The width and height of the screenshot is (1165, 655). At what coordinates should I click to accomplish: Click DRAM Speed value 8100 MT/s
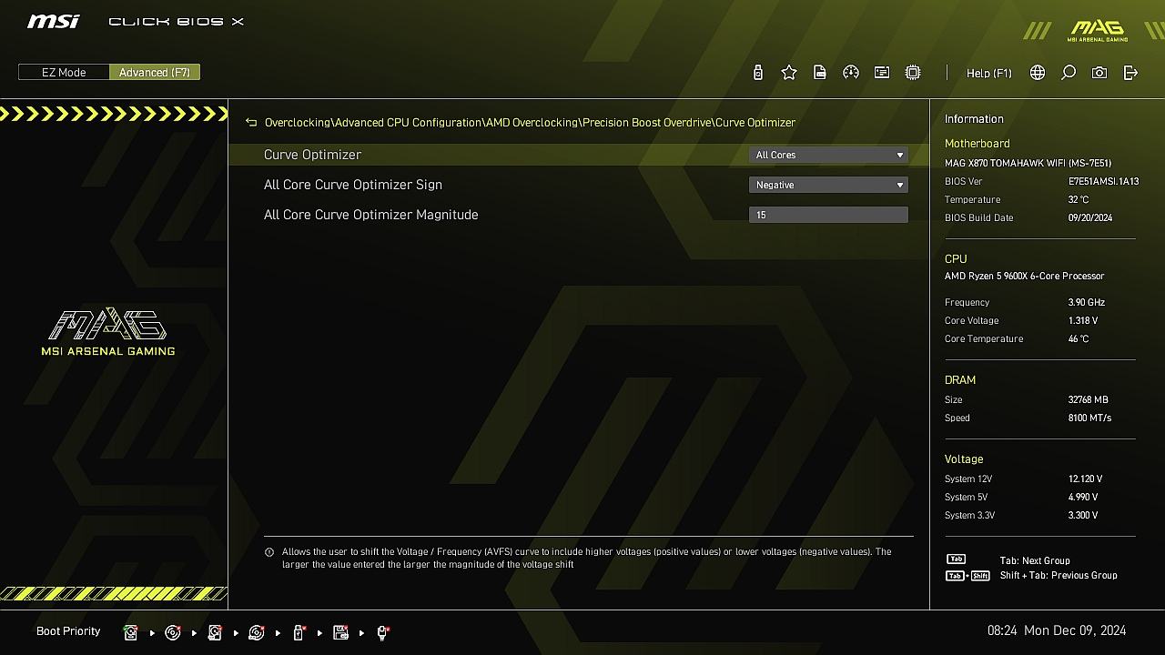[x=1089, y=418]
